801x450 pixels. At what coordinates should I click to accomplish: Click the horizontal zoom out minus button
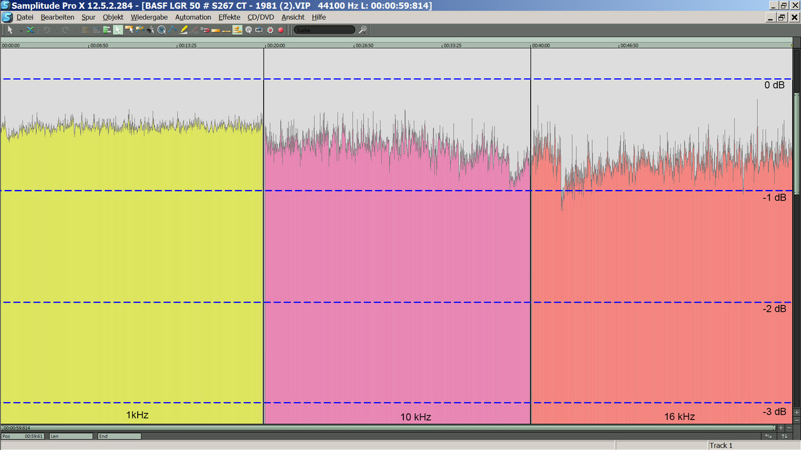click(788, 428)
